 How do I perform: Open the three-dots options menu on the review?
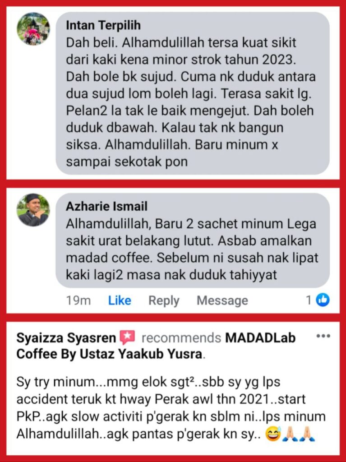click(x=323, y=336)
